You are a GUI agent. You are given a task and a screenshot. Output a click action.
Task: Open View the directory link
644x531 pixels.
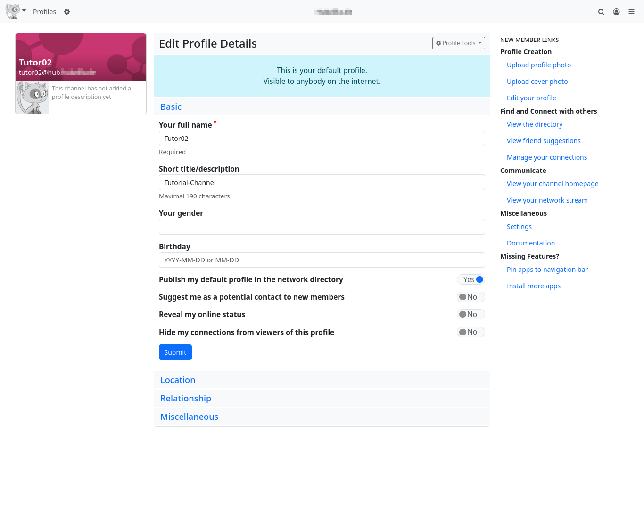534,124
